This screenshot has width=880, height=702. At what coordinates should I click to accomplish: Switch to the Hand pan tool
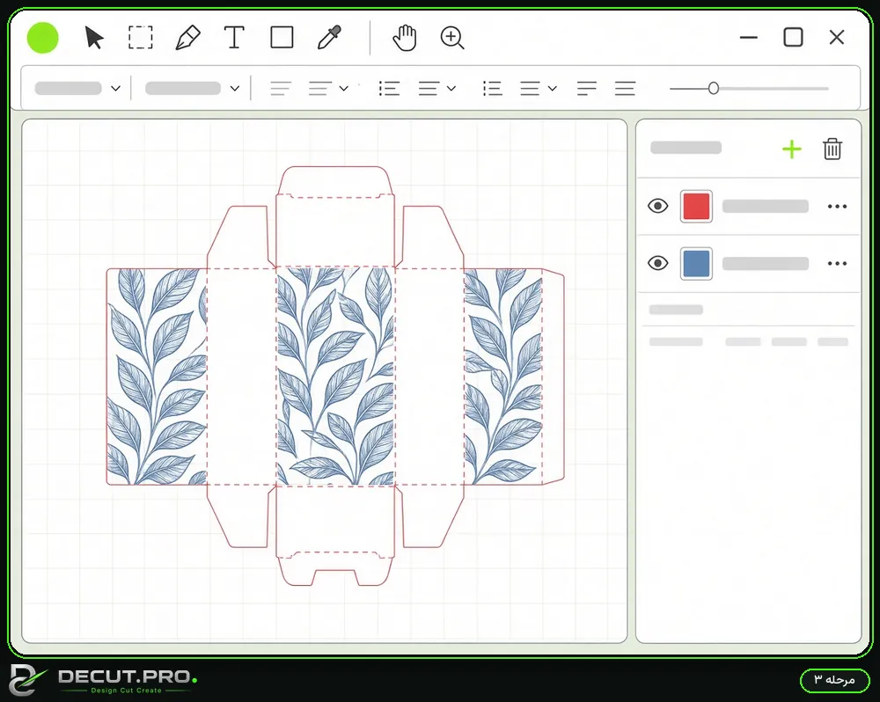pos(405,38)
